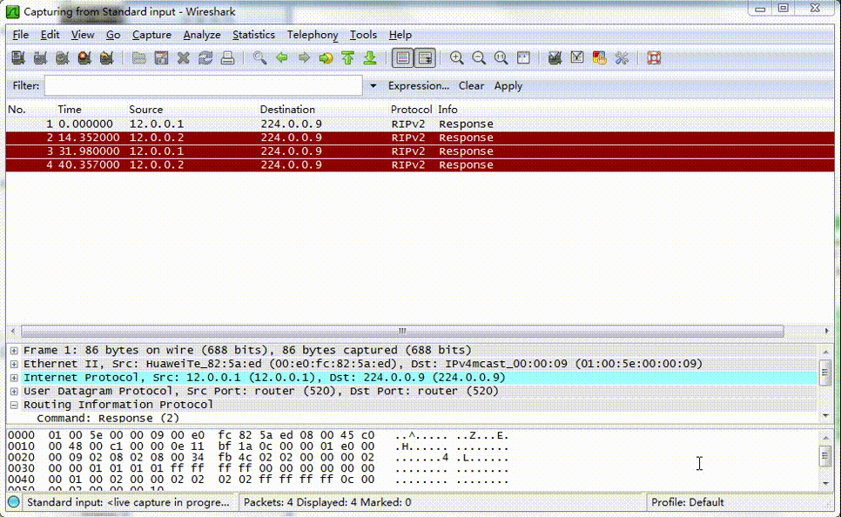Open the Help menu
The width and height of the screenshot is (841, 517).
point(400,35)
